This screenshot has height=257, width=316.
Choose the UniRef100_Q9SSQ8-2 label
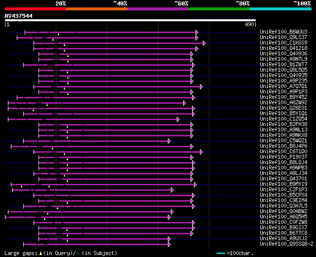286,244
